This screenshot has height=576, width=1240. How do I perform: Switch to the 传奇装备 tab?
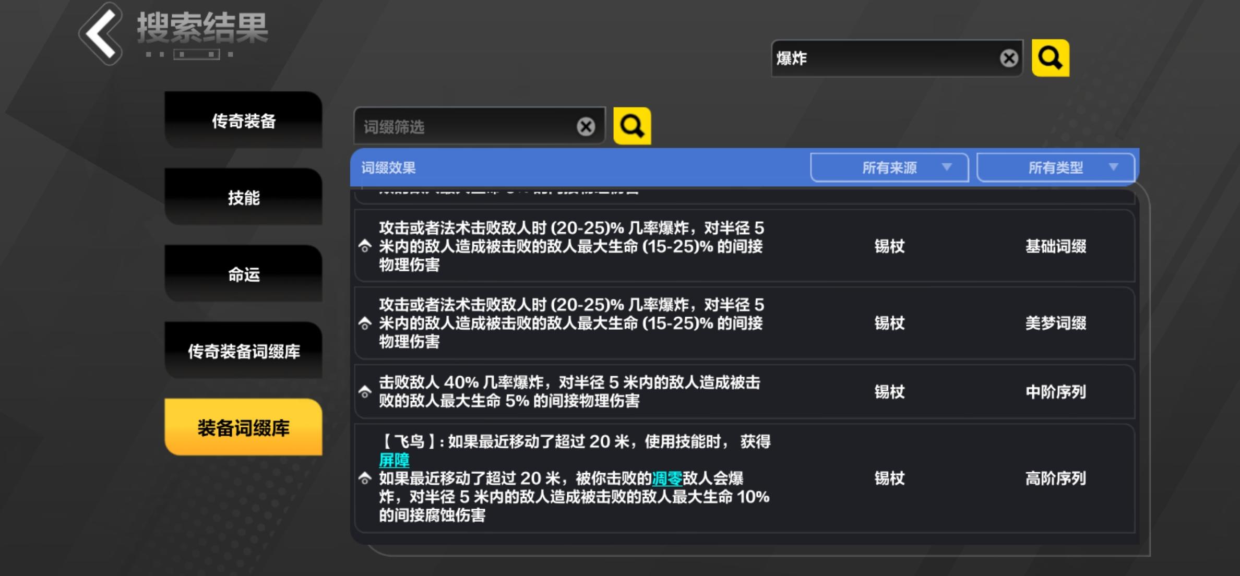(x=243, y=121)
